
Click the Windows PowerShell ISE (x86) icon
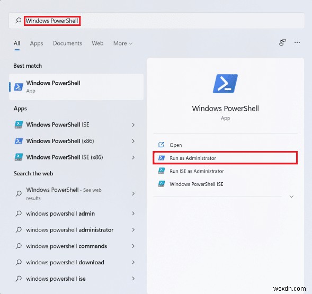click(x=19, y=157)
